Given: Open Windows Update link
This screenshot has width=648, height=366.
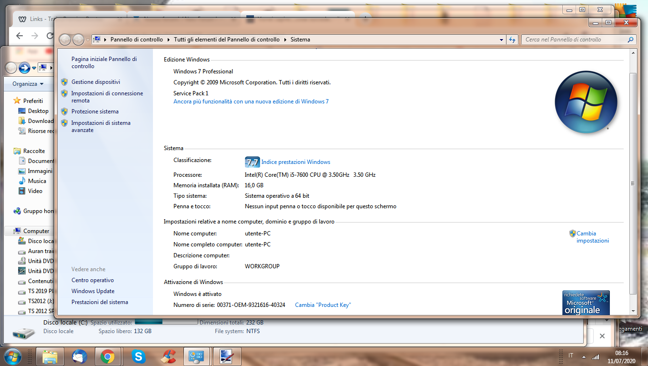Looking at the screenshot, I should point(93,291).
